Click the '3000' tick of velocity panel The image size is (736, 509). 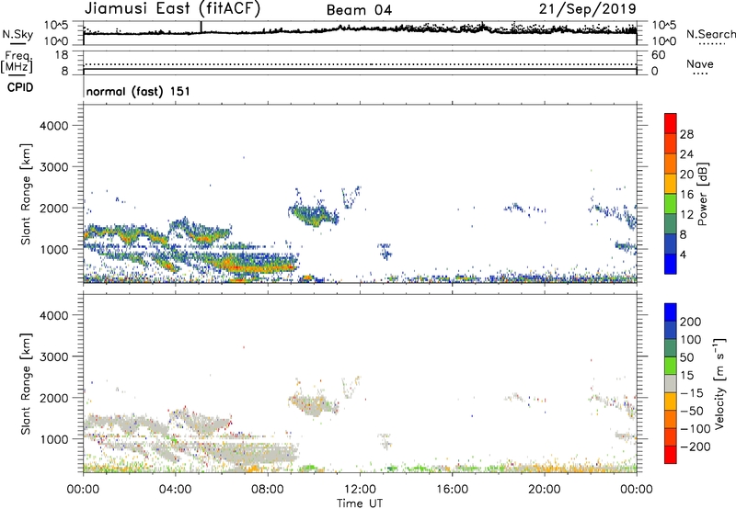click(x=53, y=356)
